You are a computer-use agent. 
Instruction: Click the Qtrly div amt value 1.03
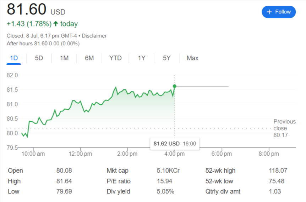(x=275, y=191)
